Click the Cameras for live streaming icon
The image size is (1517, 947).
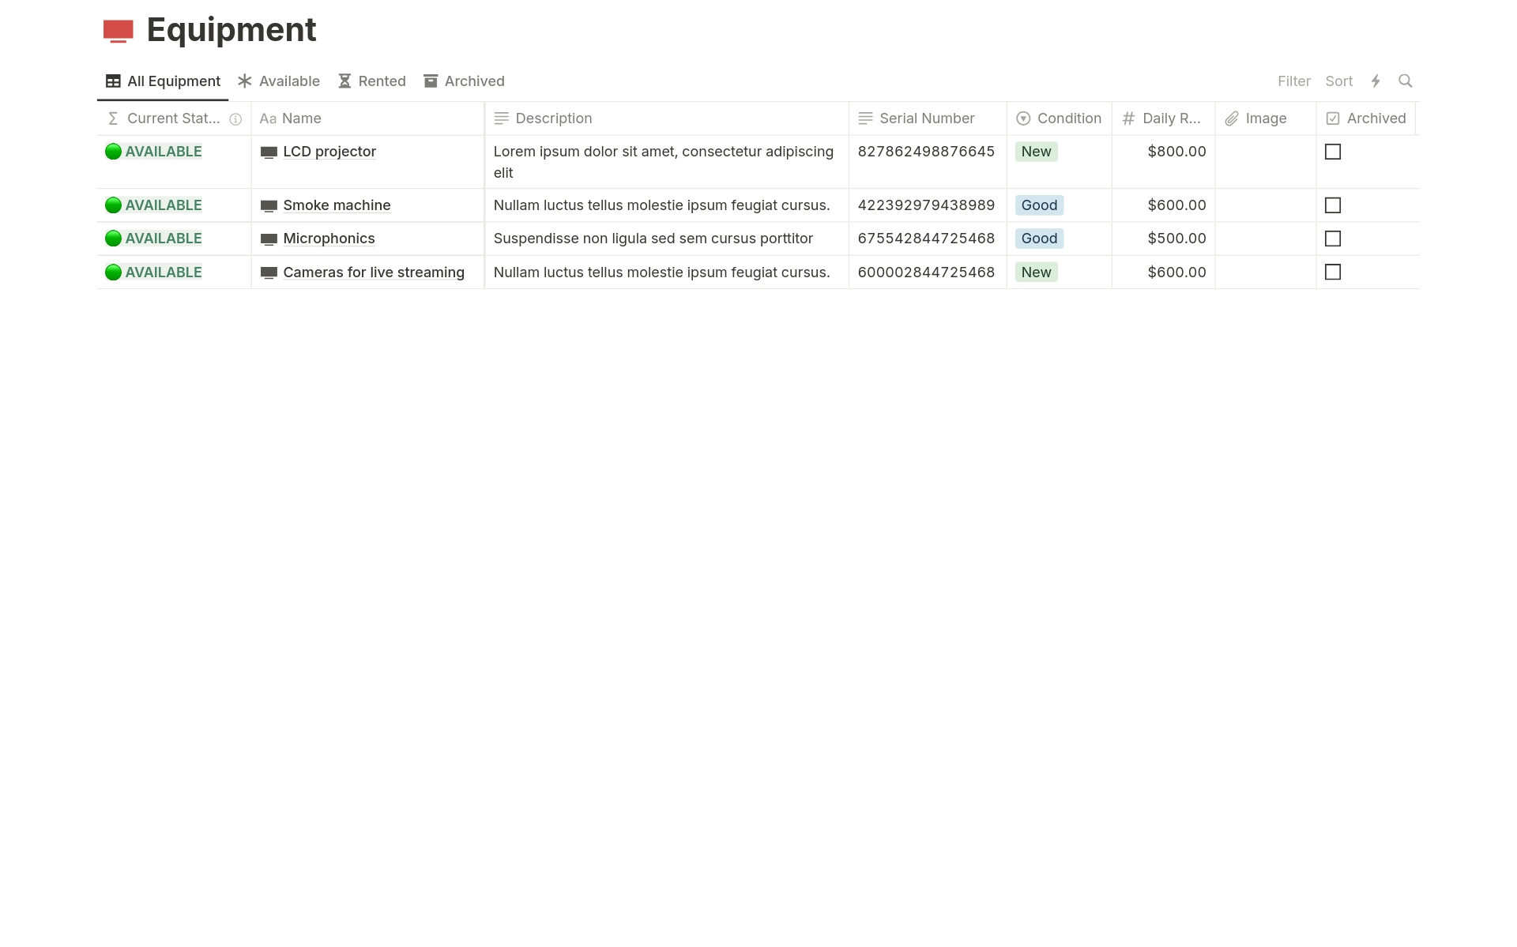click(269, 273)
